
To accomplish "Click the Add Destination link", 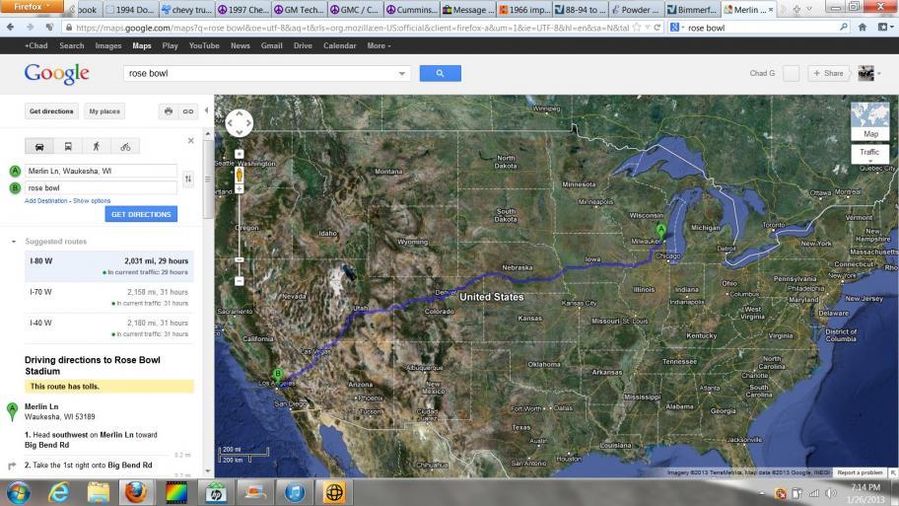I will tap(46, 201).
